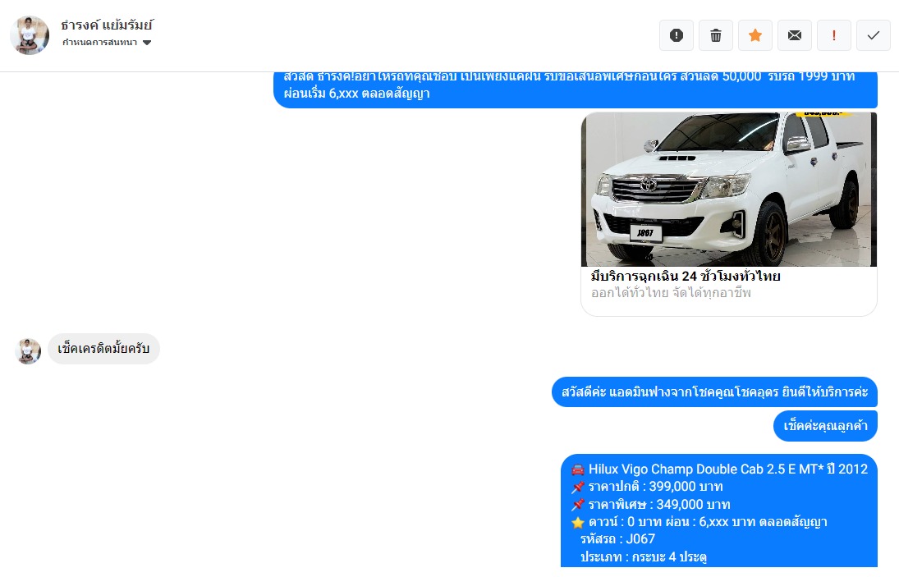
Task: Toggle the orange star follow-up icon
Action: tap(755, 35)
